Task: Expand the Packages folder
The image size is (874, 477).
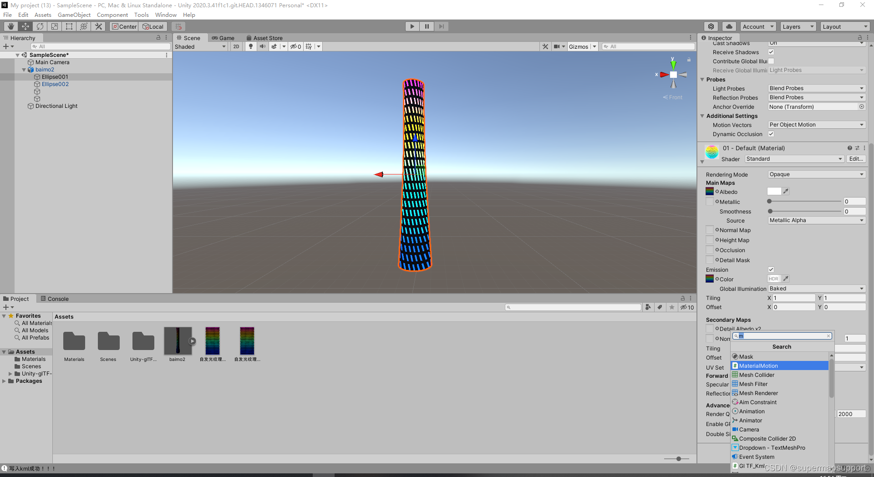Action: click(x=4, y=381)
